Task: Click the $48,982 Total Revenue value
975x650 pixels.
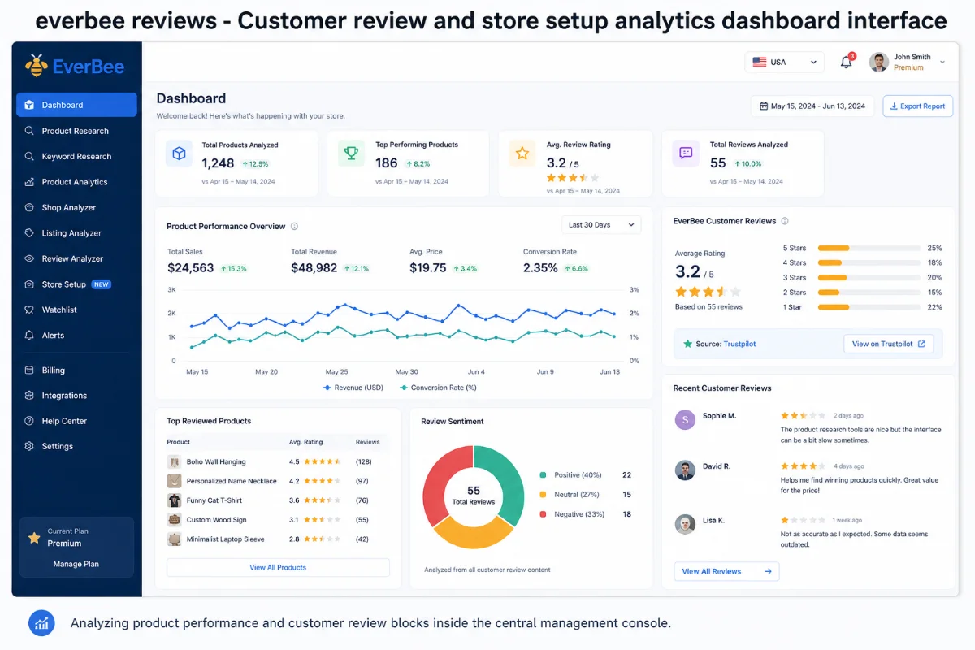Action: (314, 268)
